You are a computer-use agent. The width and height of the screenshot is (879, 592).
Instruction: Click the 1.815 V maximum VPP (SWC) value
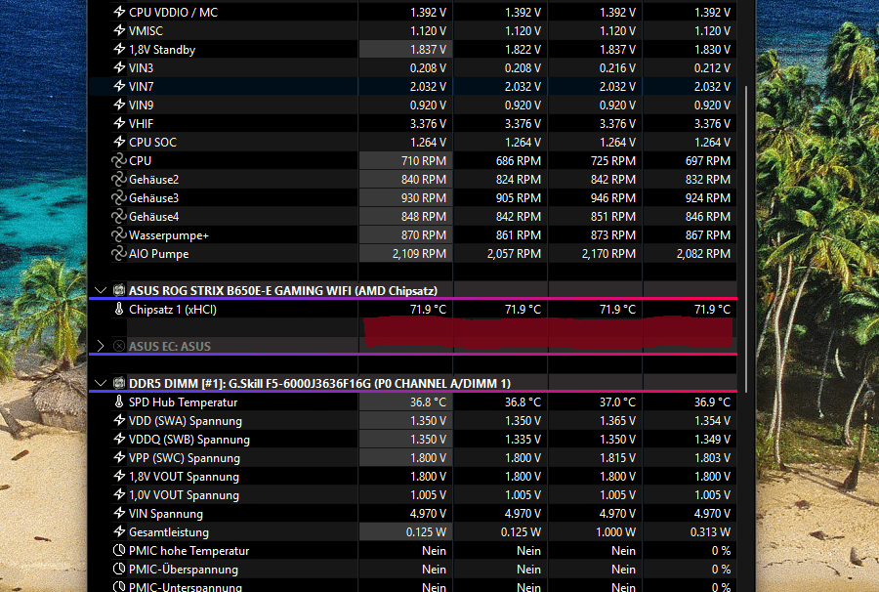[618, 457]
